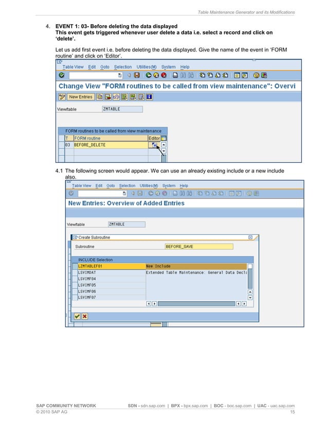Click the Print icon in Change View toolbar

click(x=175, y=75)
